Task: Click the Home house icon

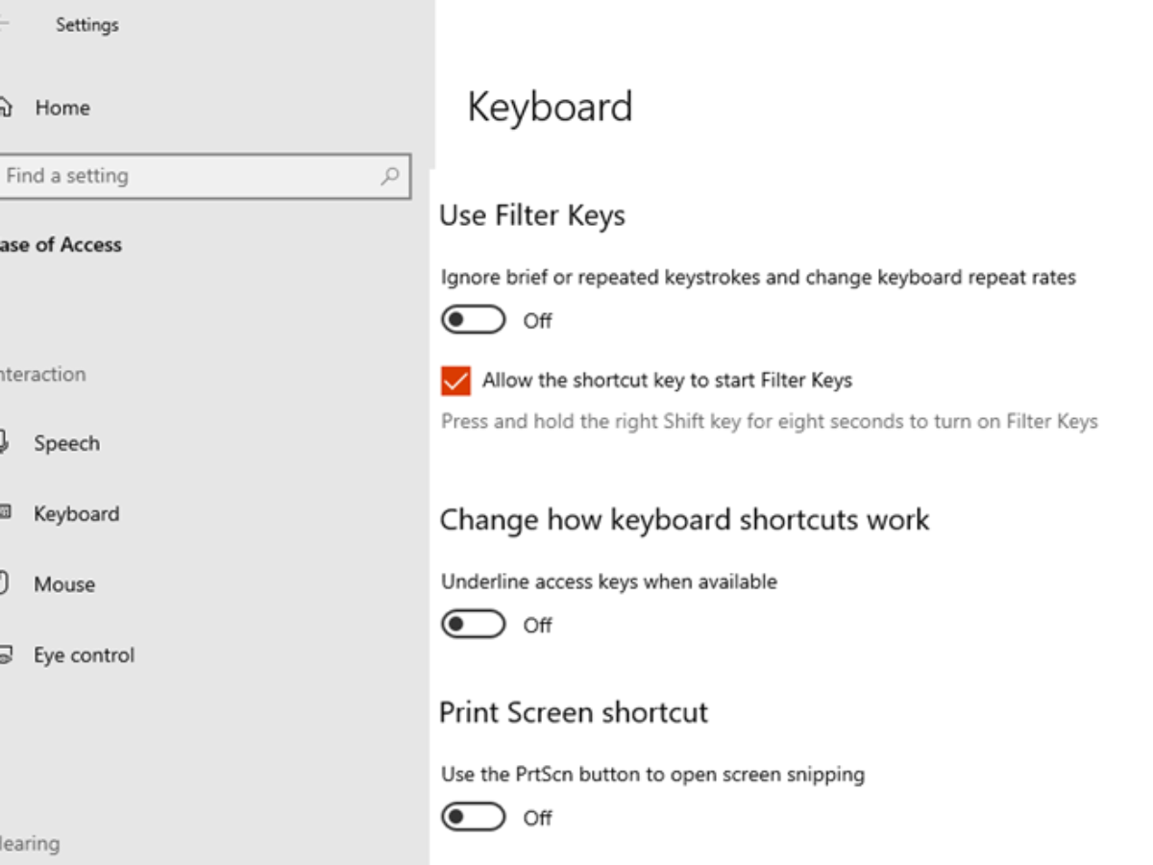Action: 5,108
